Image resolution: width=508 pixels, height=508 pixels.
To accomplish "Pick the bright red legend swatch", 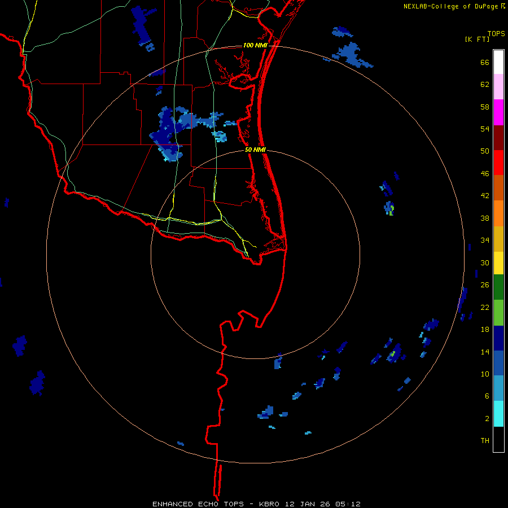I will click(x=498, y=163).
